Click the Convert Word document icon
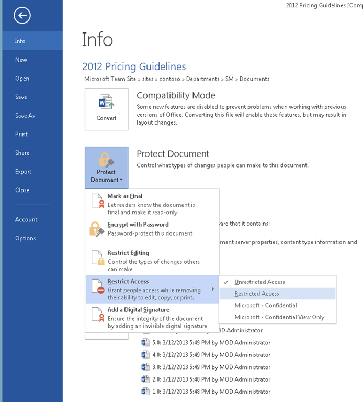The height and width of the screenshot is (402, 363). pyautogui.click(x=106, y=102)
